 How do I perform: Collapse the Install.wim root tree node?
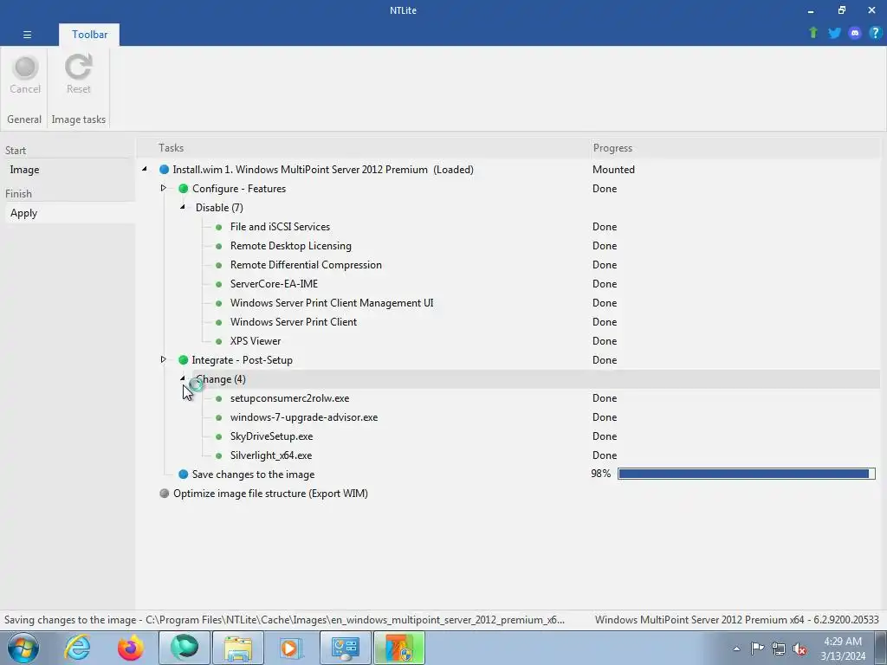[x=145, y=169]
